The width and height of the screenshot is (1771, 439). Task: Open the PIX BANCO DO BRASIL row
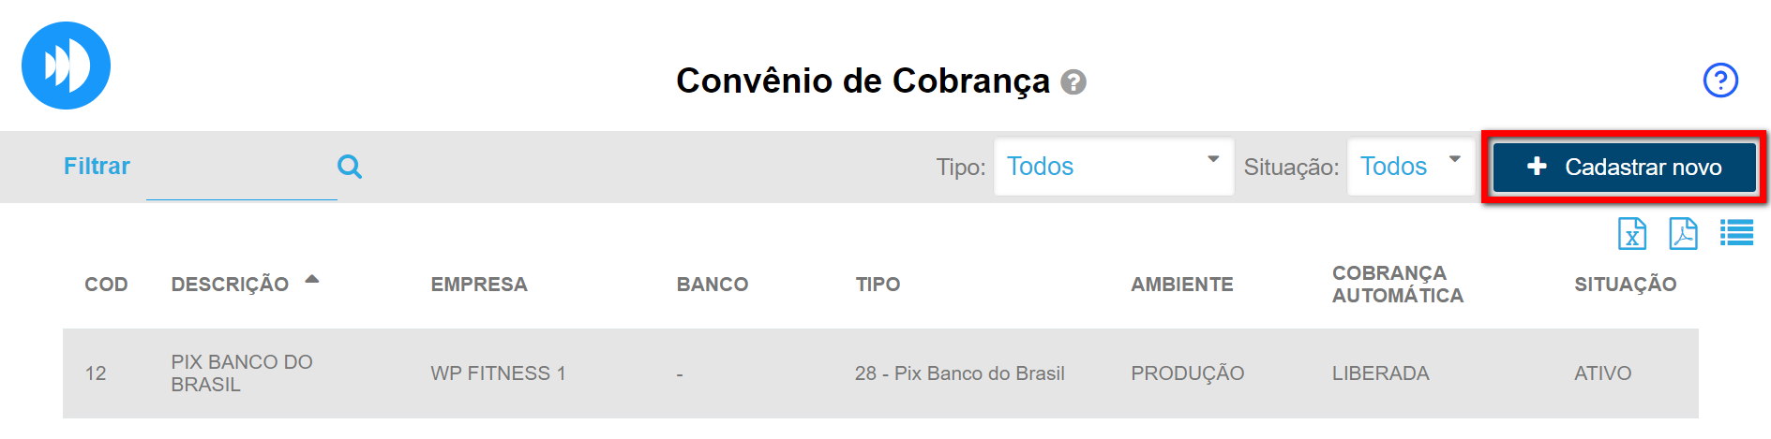click(242, 373)
